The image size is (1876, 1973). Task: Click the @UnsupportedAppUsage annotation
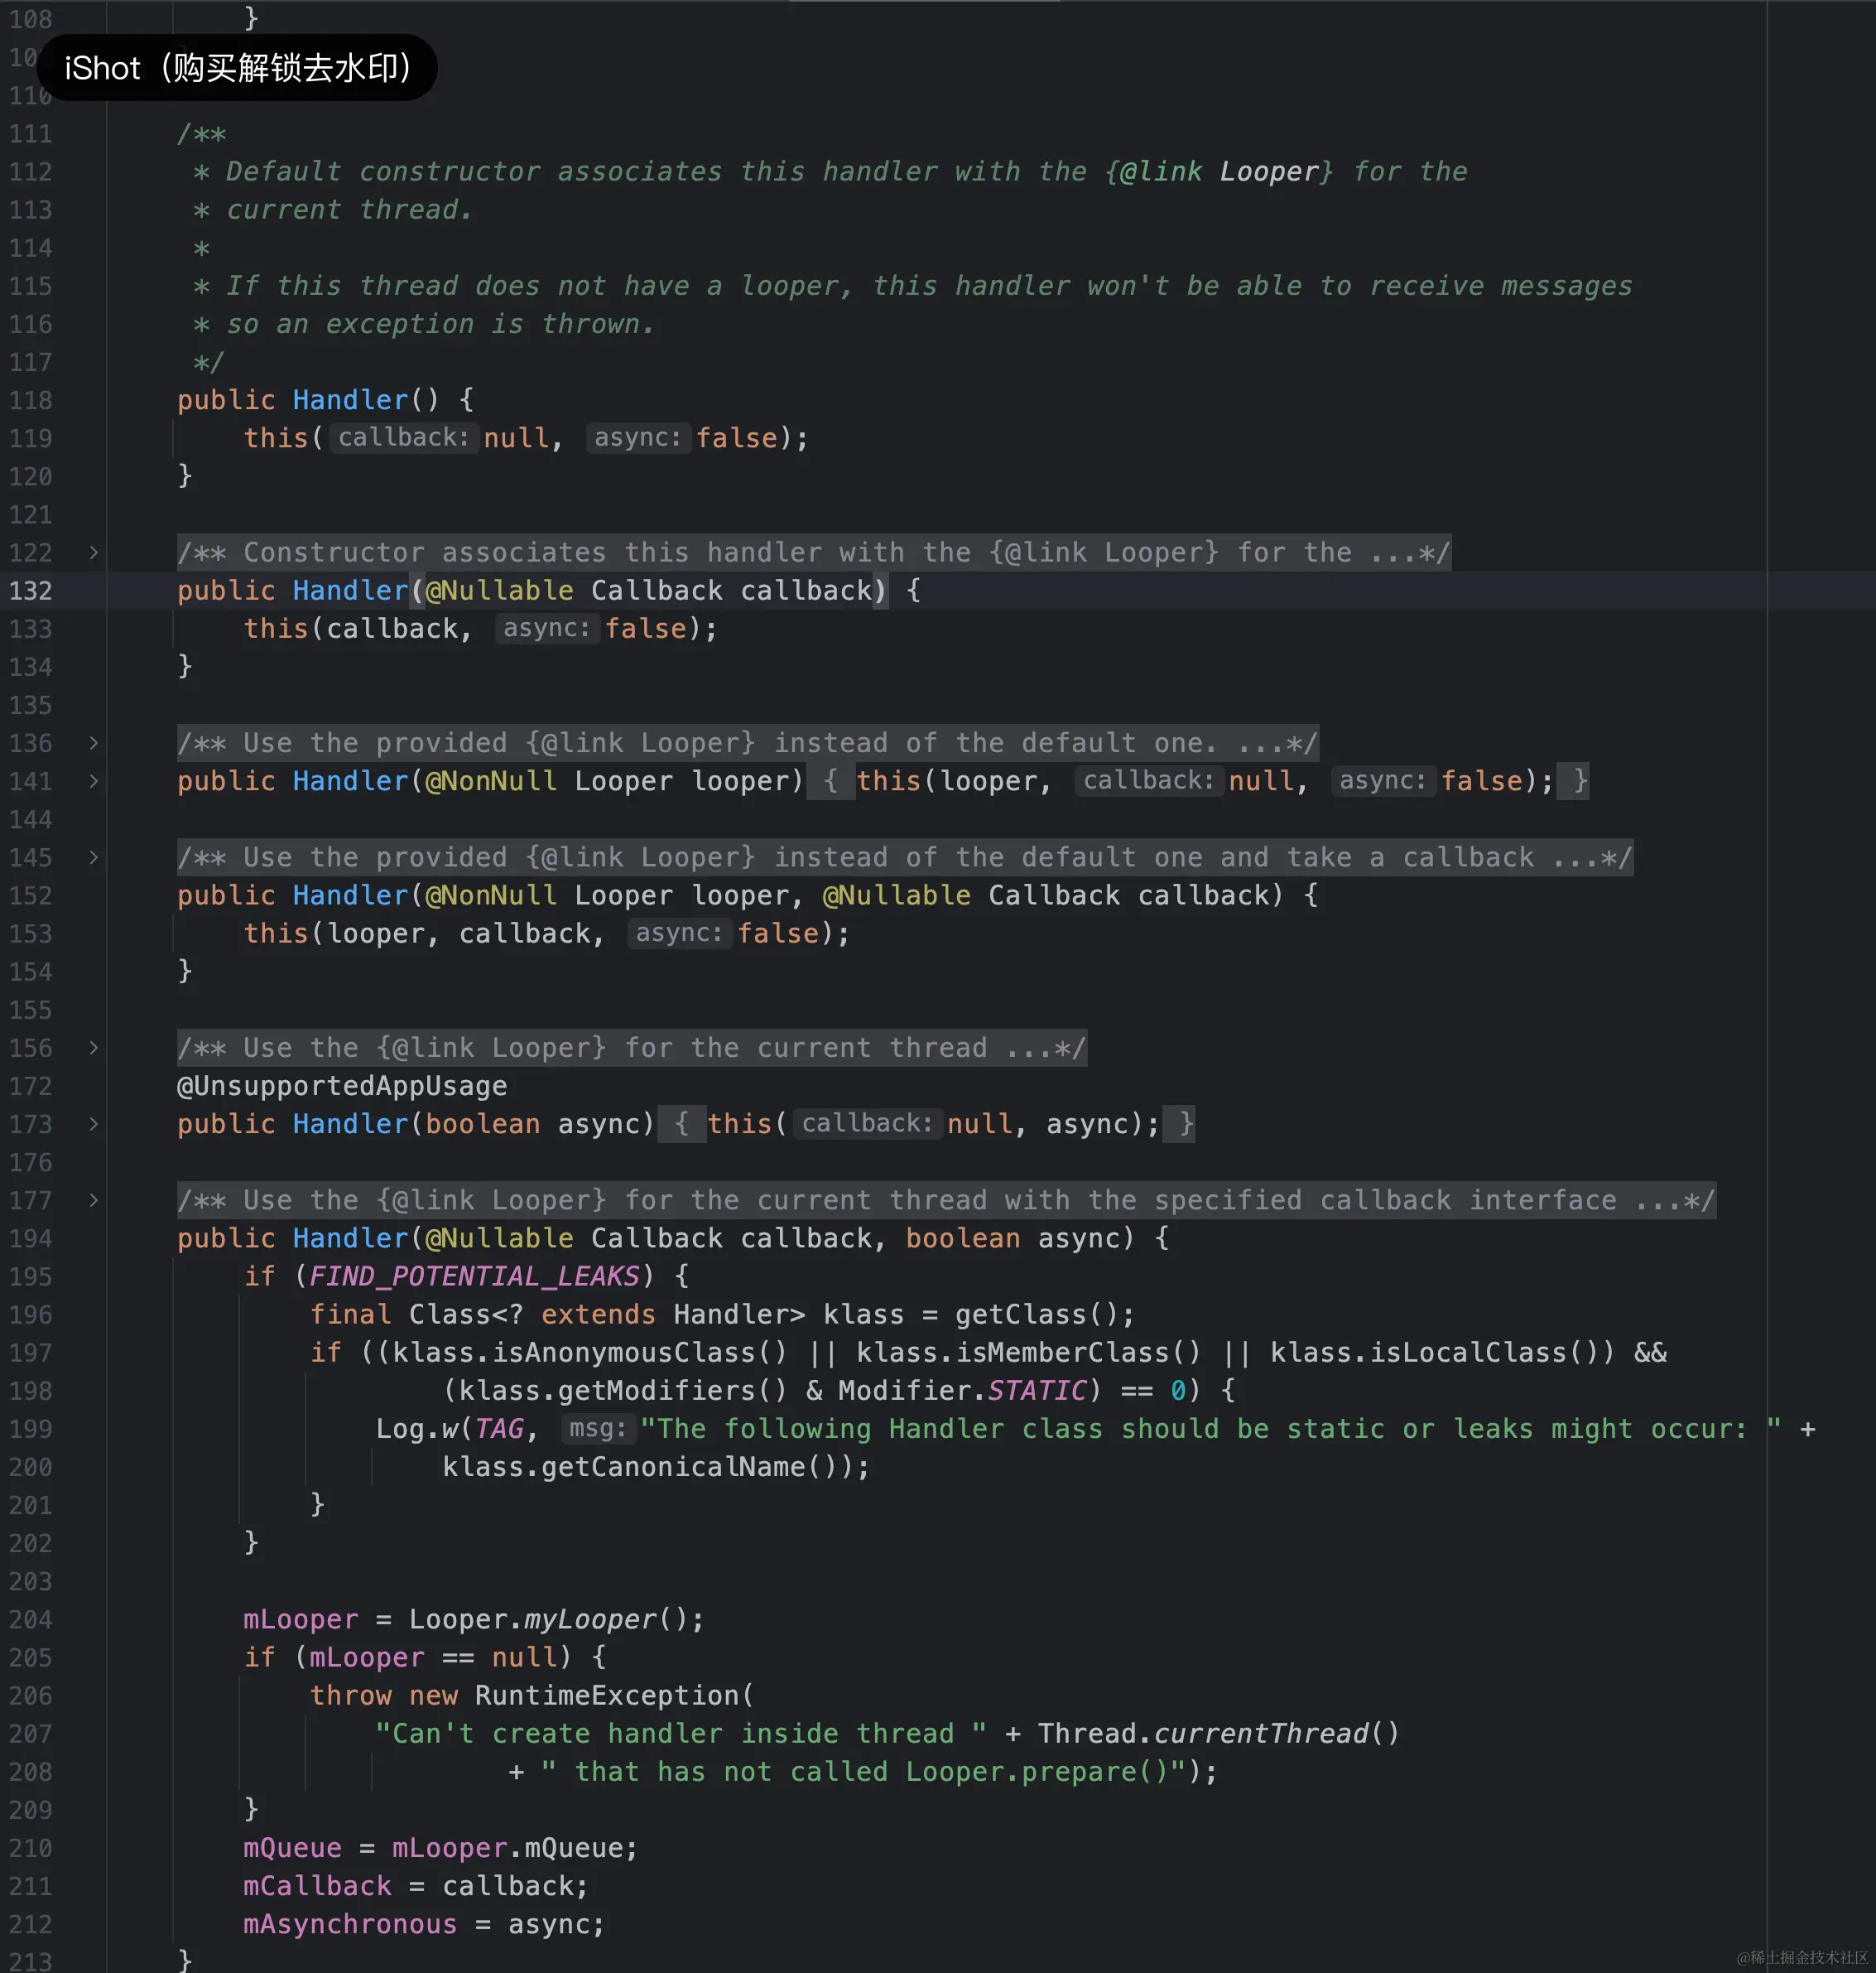click(341, 1086)
